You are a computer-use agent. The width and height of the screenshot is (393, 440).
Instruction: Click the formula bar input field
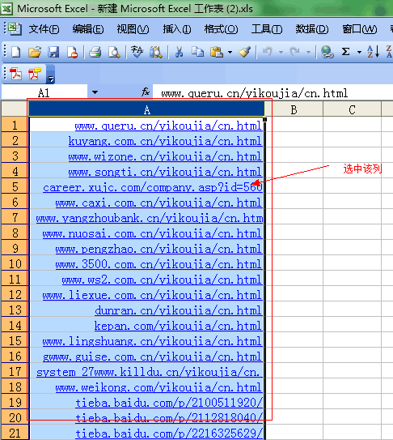pos(273,93)
